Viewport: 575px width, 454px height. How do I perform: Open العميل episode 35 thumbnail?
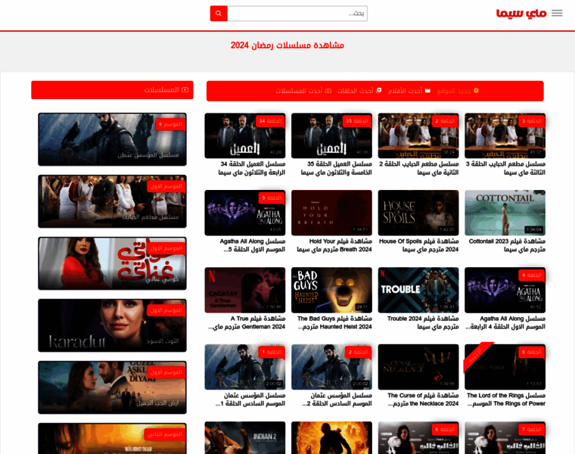331,135
